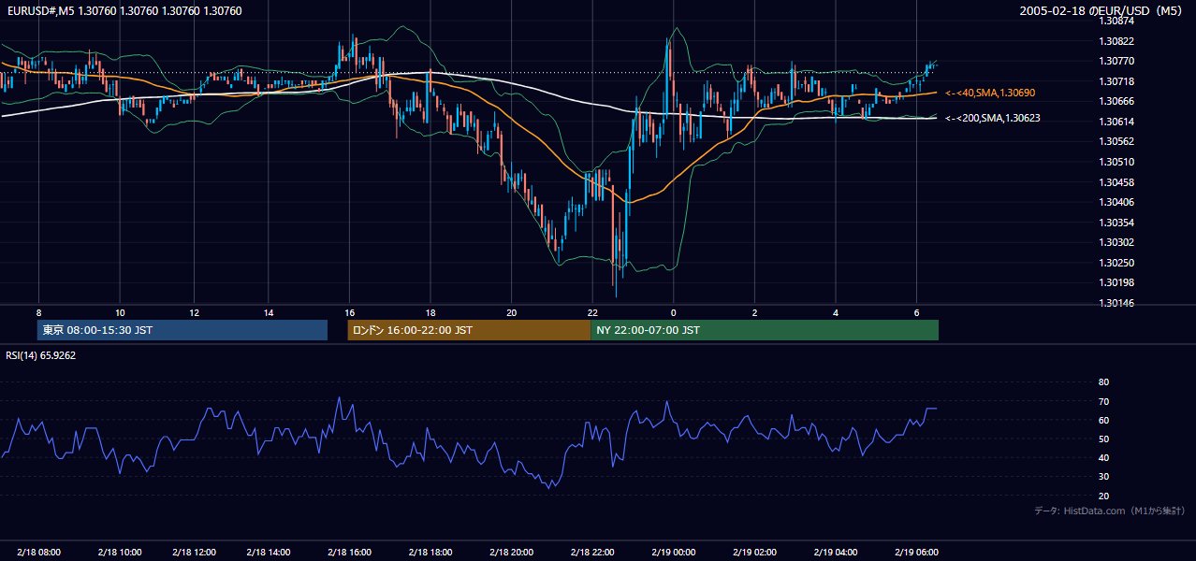Click the hour 16 tick under the price chart

pyautogui.click(x=349, y=312)
